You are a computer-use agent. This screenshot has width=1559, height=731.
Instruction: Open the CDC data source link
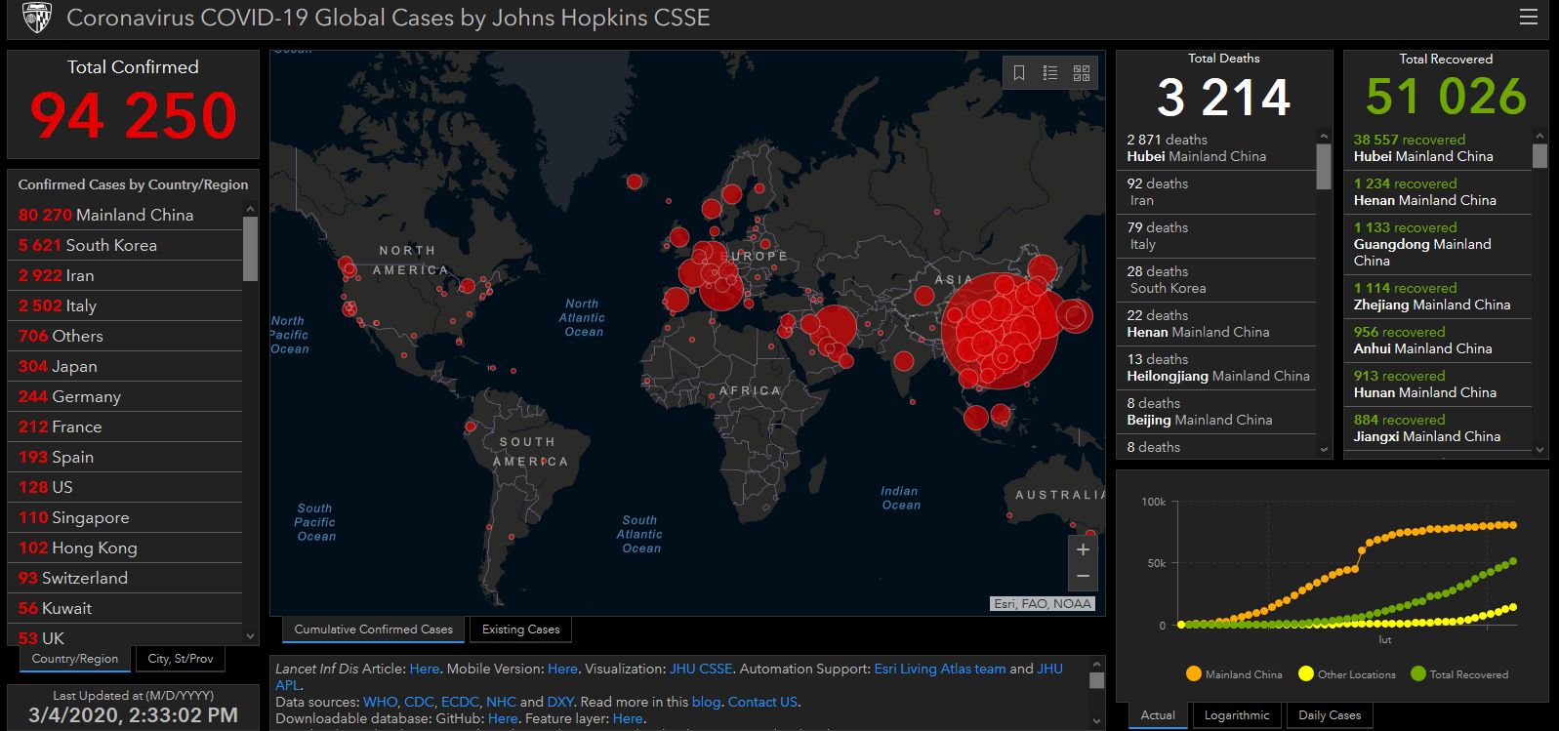[420, 702]
